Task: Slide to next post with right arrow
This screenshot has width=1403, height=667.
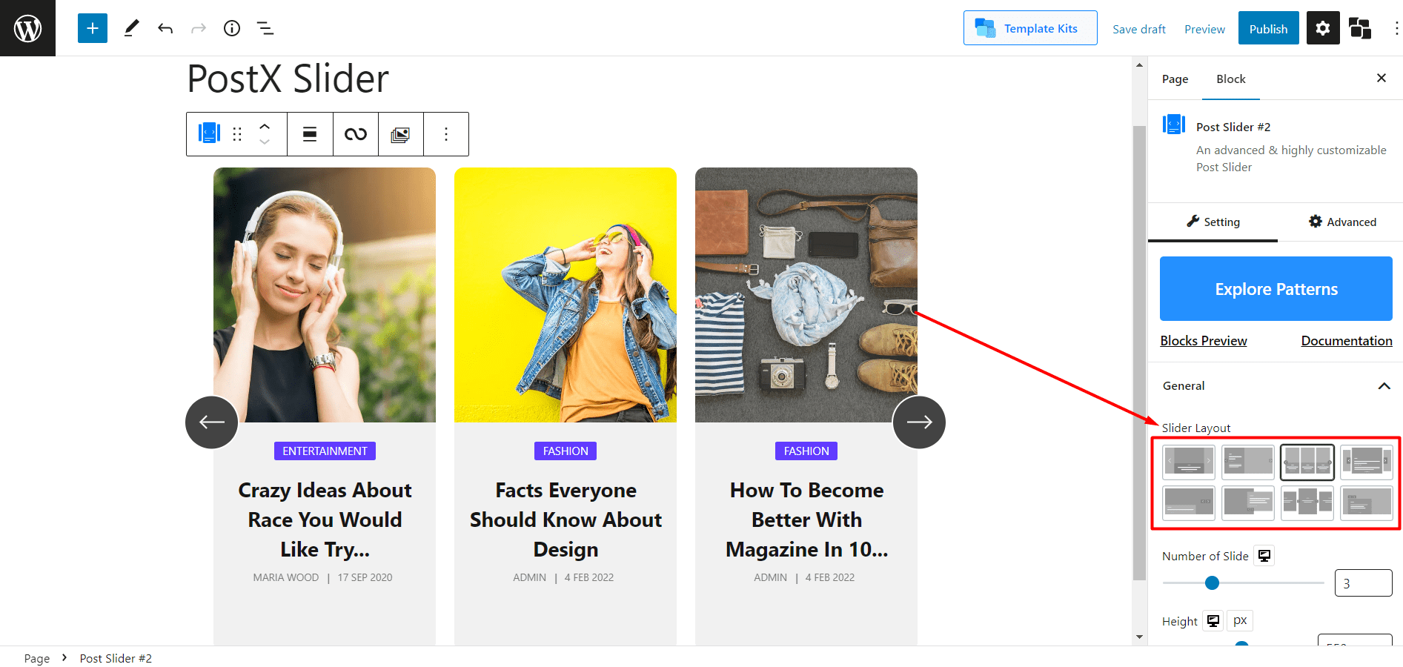Action: [919, 422]
